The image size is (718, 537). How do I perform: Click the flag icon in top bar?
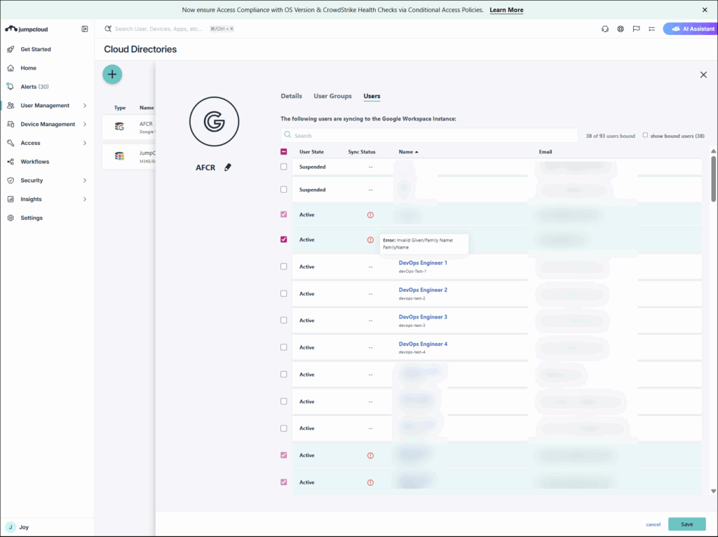click(636, 29)
